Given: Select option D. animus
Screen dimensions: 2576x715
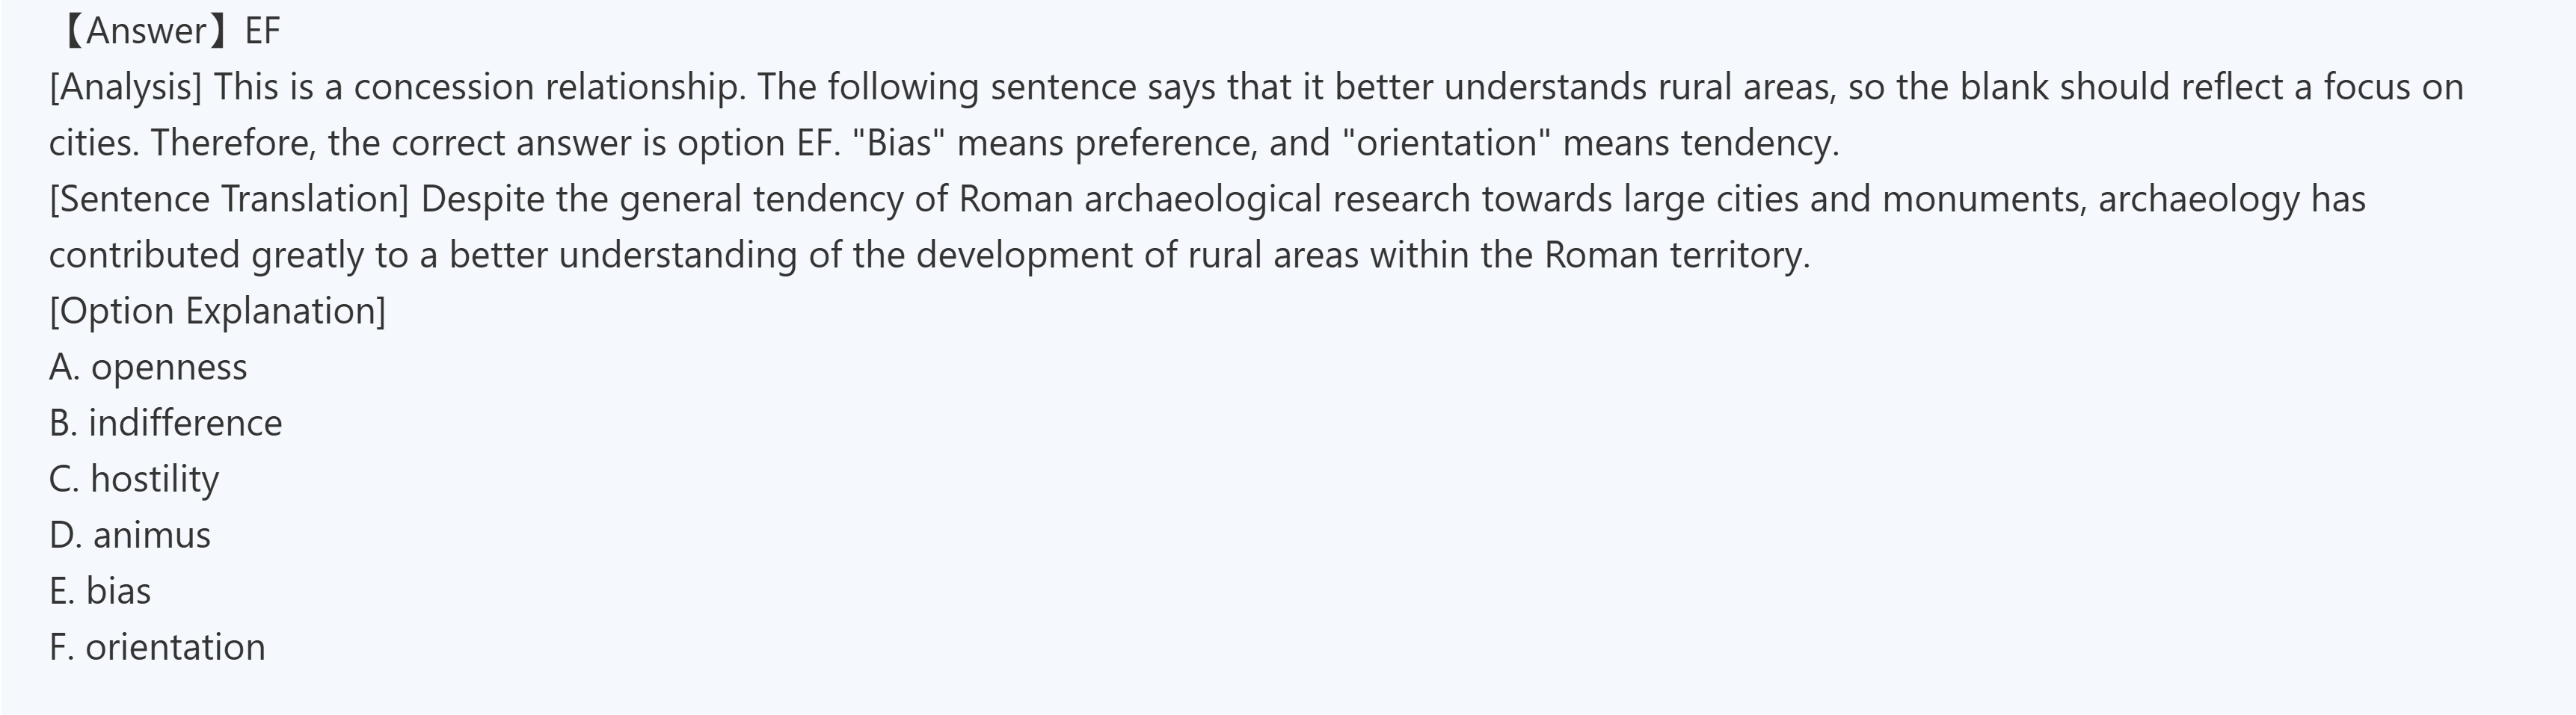Looking at the screenshot, I should pyautogui.click(x=130, y=535).
